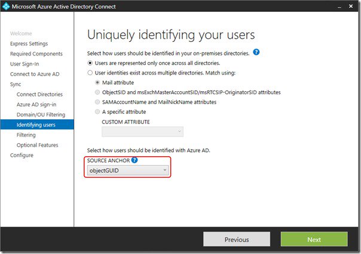
Task: Go to Required Components step
Action: [x=36, y=54]
